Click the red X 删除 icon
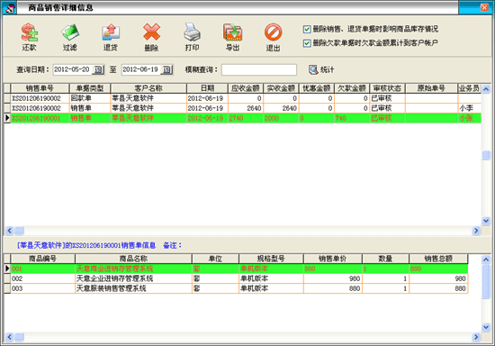Image resolution: width=495 pixels, height=346 pixels. tap(151, 32)
